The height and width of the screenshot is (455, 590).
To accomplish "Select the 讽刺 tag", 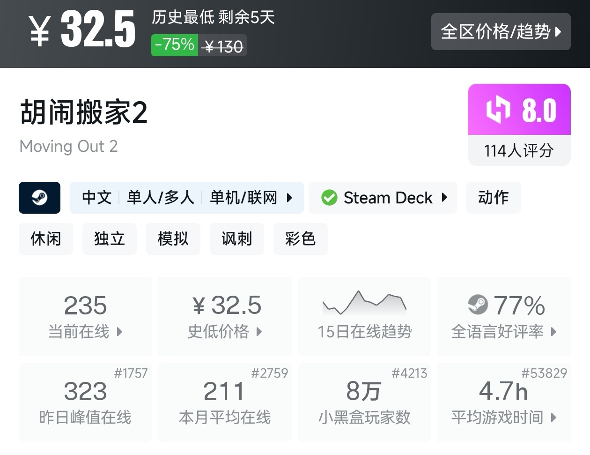I will click(237, 239).
